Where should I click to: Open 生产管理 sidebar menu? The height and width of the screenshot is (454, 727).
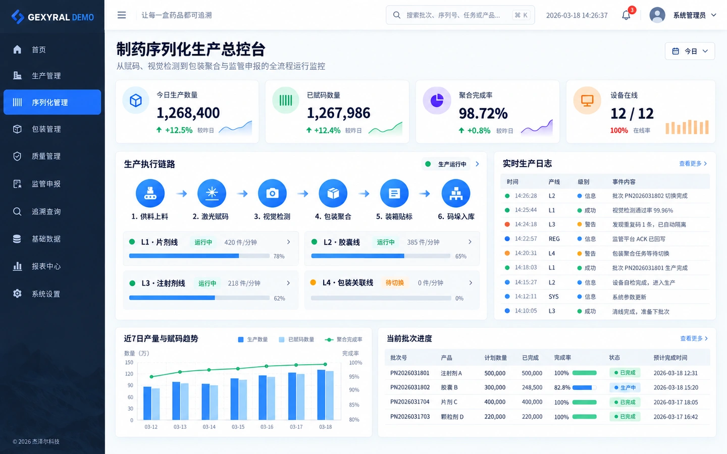pos(53,76)
